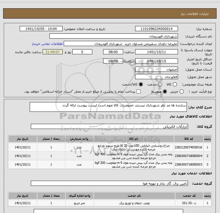Select the کالا/خدمت radio button

tap(141, 84)
